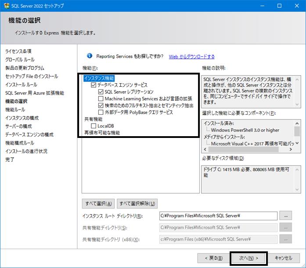
Task: Select インストール ルール step in the sidebar
Action: click(21, 85)
